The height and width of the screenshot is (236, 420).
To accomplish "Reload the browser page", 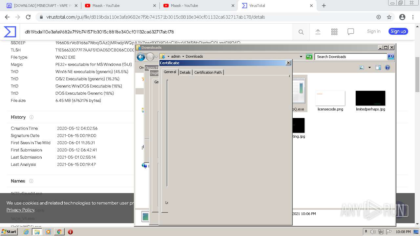I will coord(28,17).
